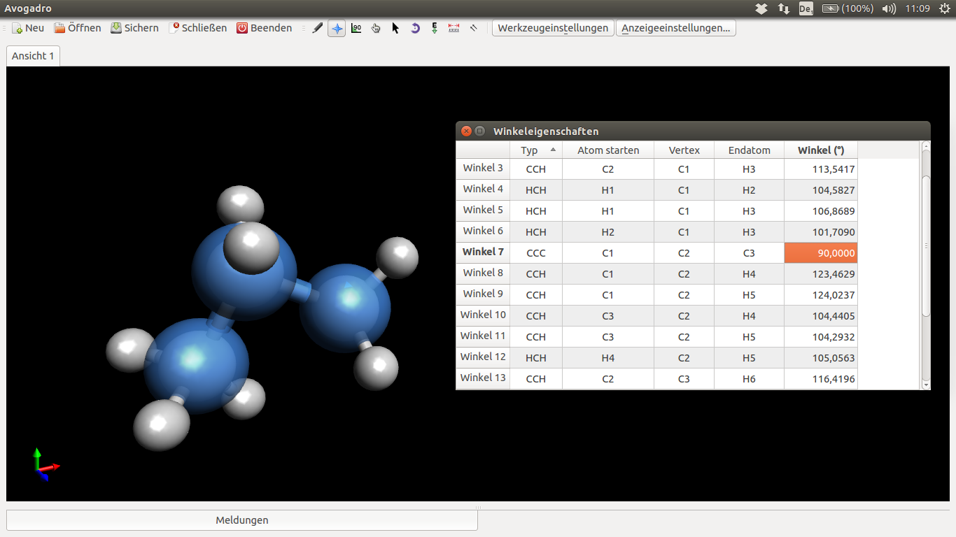Click the scrollbar down arrow in Winkeleigenschaften
956x537 pixels.
pyautogui.click(x=926, y=385)
